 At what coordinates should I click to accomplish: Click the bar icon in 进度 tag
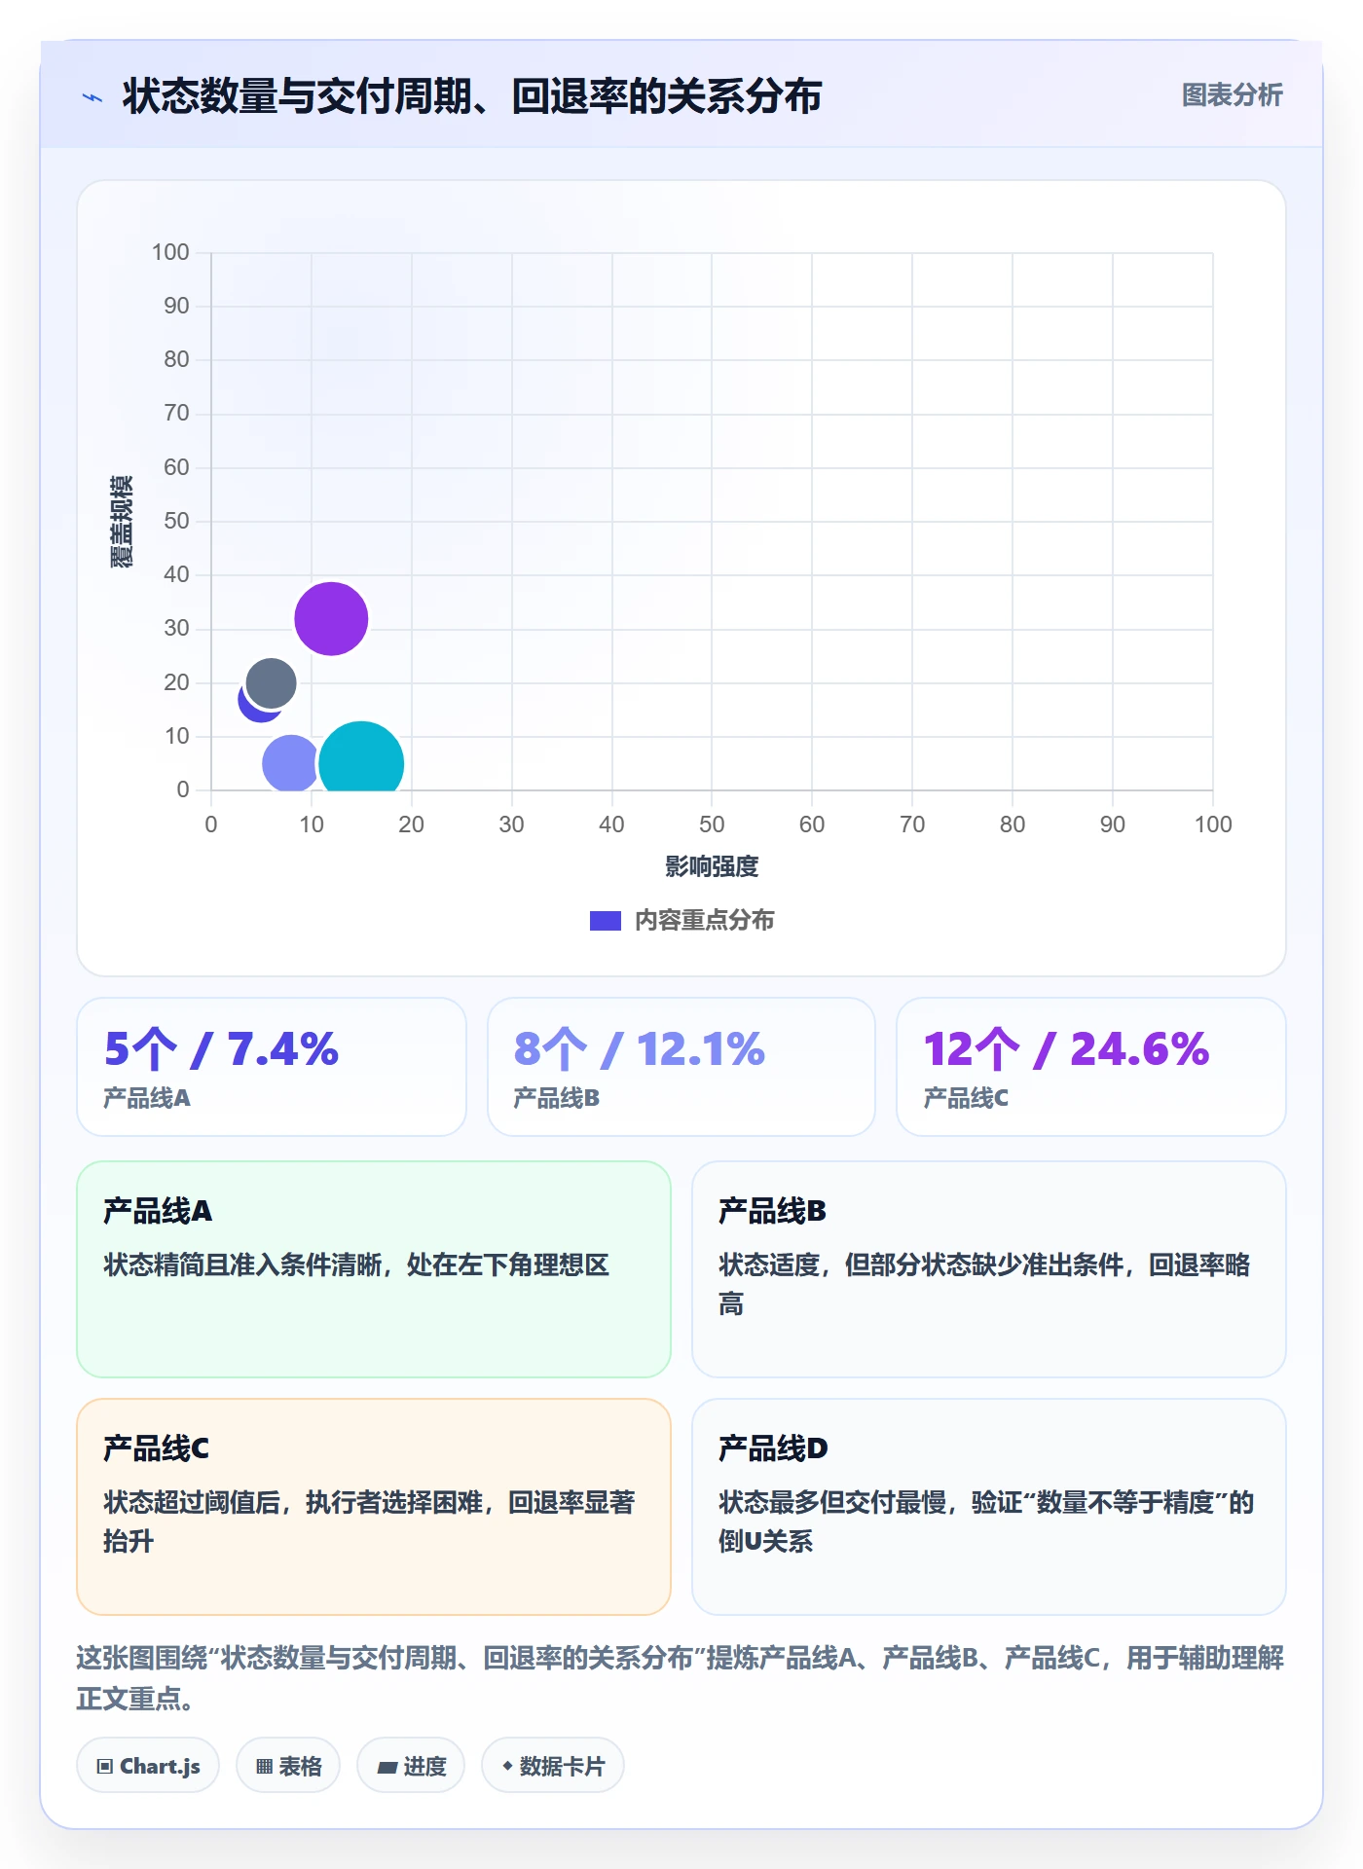tap(387, 1767)
